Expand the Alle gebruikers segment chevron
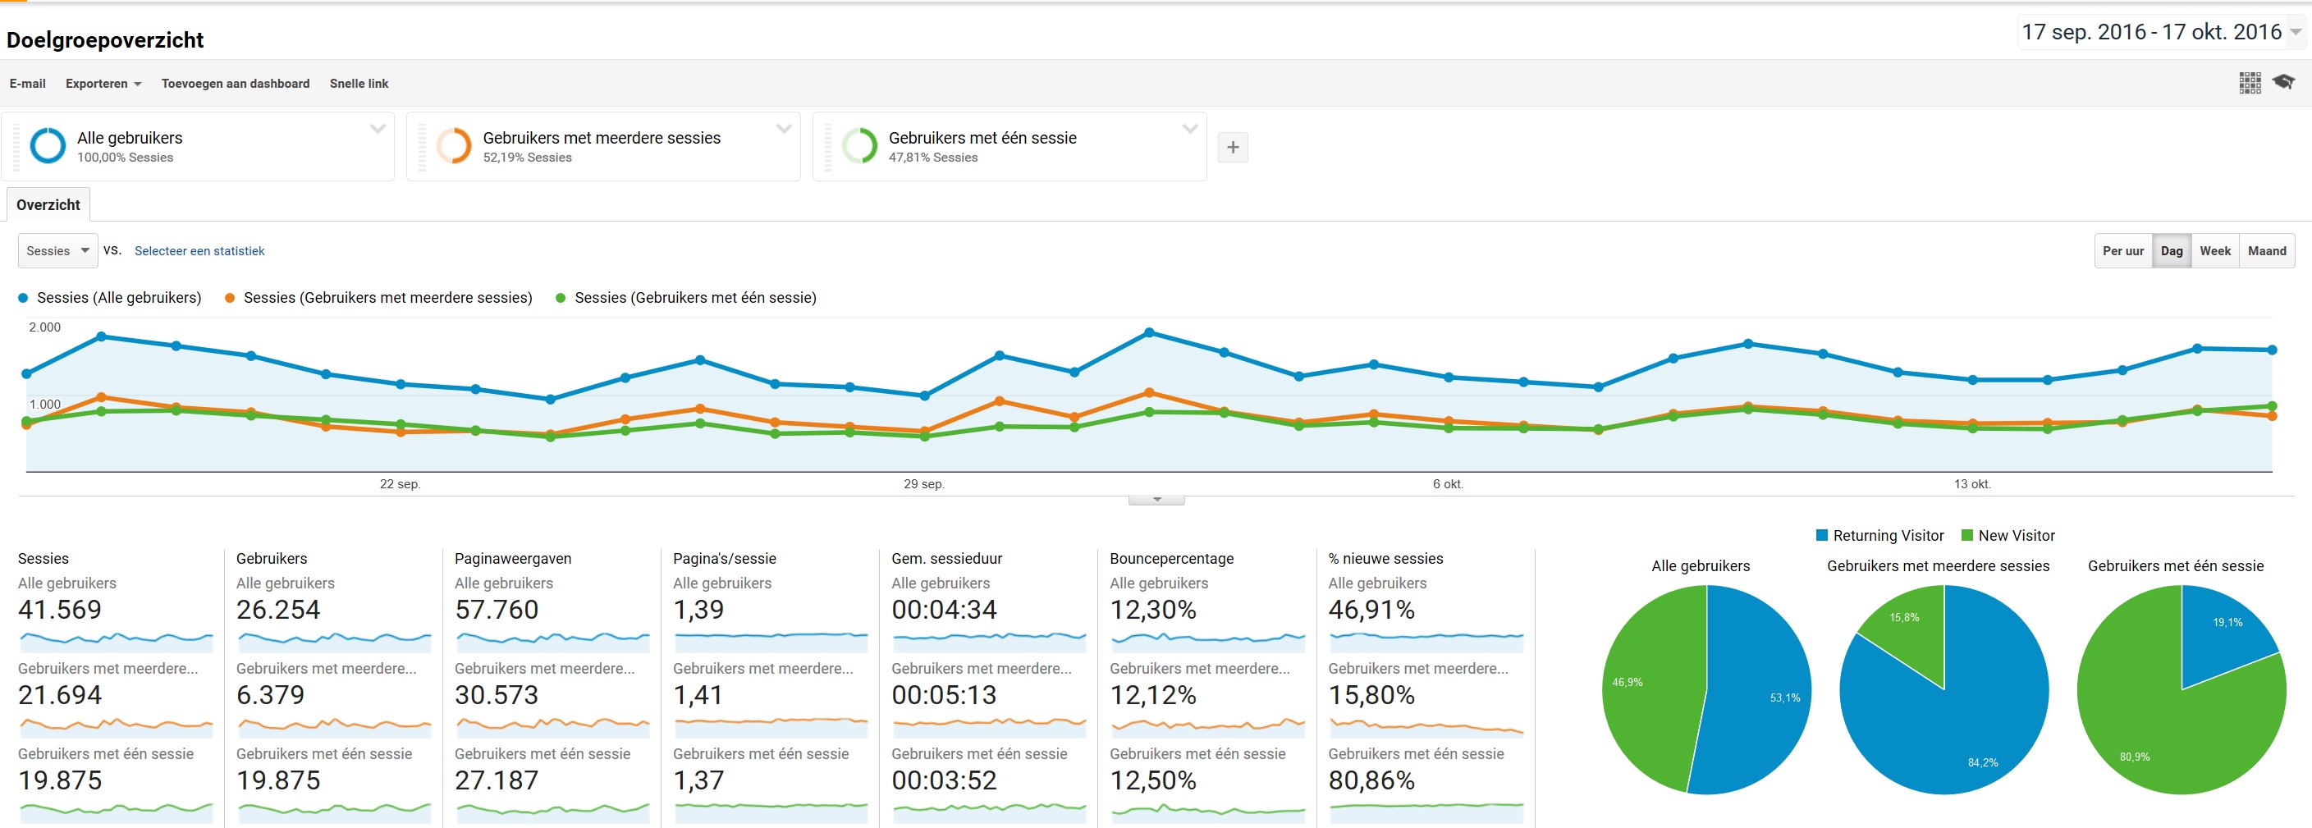This screenshot has width=2312, height=828. [378, 129]
